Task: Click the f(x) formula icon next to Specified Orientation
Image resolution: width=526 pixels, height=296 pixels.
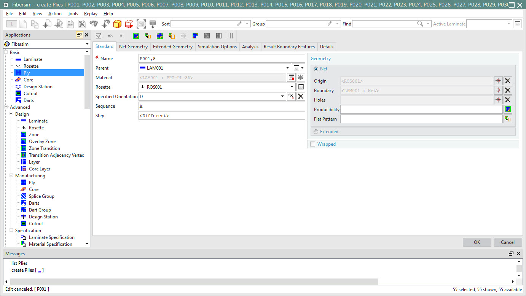Action: (291, 96)
